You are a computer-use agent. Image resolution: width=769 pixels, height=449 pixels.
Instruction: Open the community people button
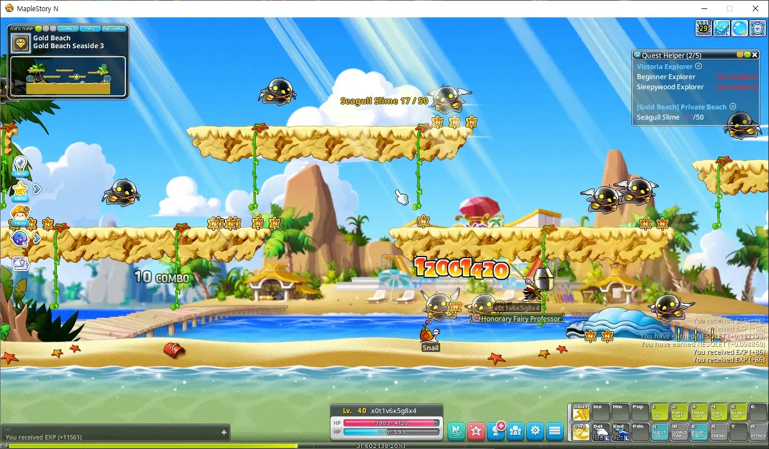pyautogui.click(x=515, y=430)
